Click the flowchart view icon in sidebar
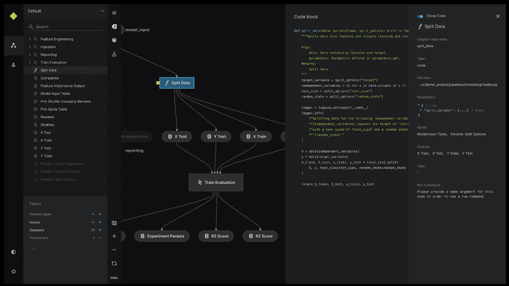The height and width of the screenshot is (286, 509). click(x=14, y=45)
